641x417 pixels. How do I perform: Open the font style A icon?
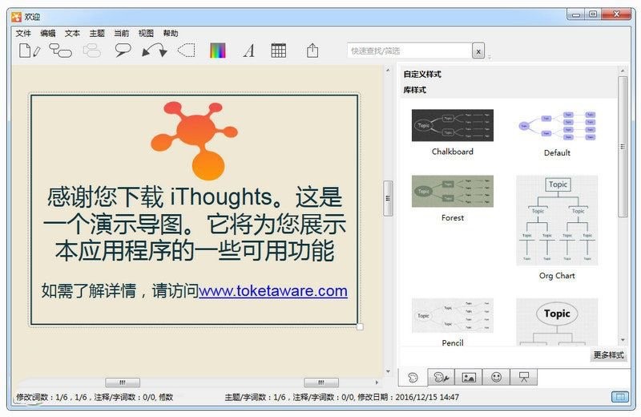click(249, 51)
